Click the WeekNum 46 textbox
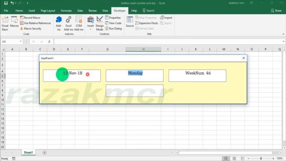 [198, 76]
